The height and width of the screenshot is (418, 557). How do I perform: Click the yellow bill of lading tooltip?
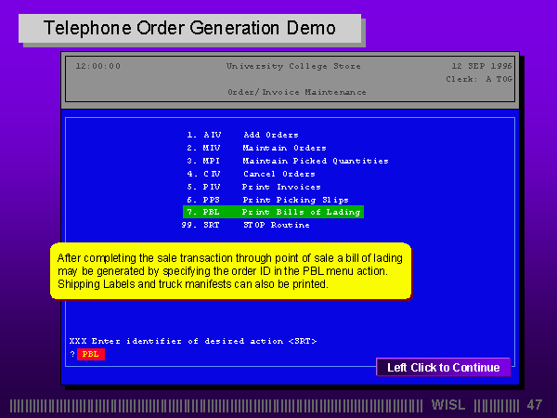[230, 270]
